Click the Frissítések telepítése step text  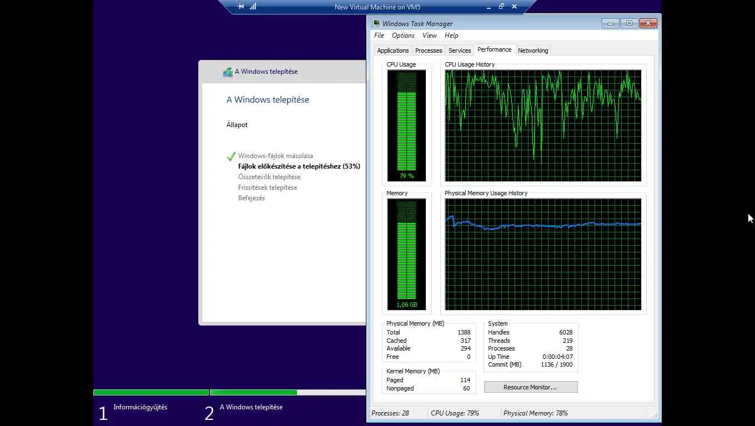[268, 187]
